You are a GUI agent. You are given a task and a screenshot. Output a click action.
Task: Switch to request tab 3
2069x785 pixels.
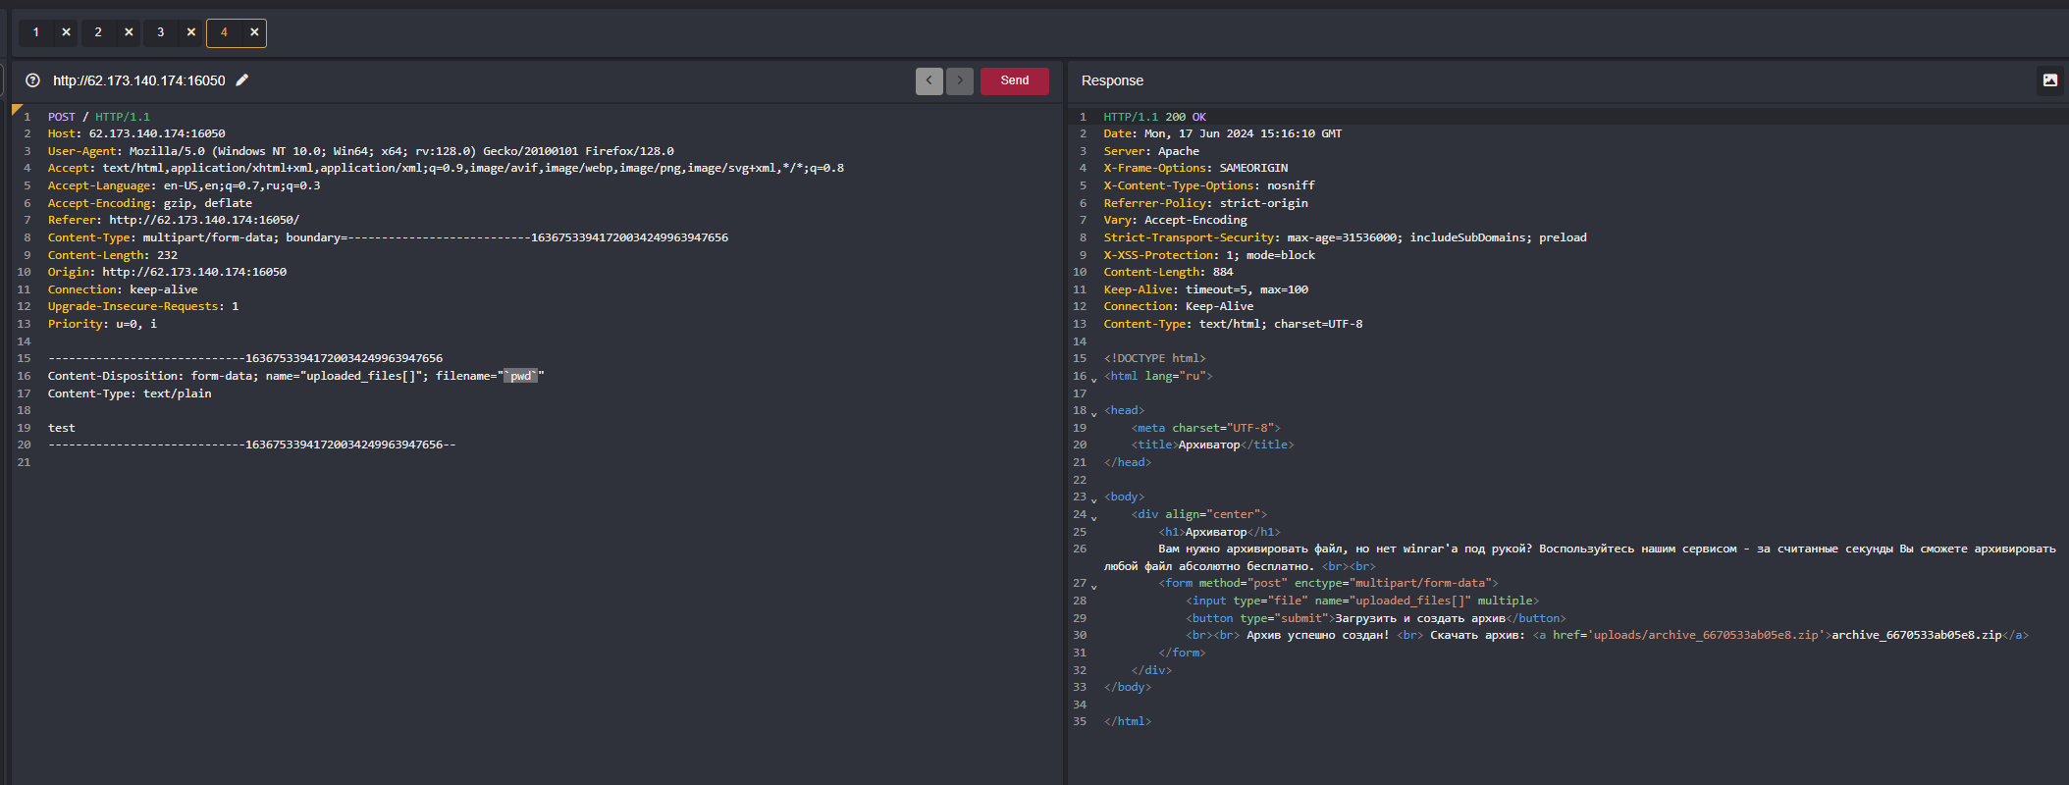(161, 32)
